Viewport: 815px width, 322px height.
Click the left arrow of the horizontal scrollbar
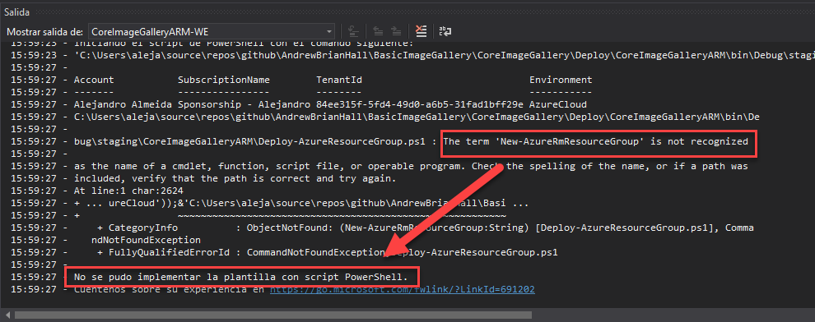tap(7, 315)
